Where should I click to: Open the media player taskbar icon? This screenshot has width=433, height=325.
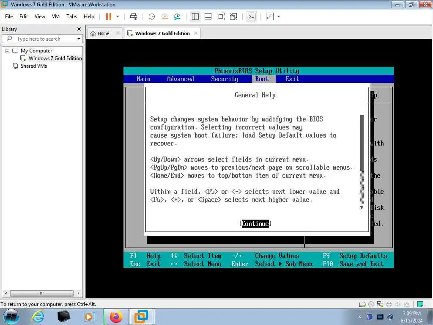point(89,317)
